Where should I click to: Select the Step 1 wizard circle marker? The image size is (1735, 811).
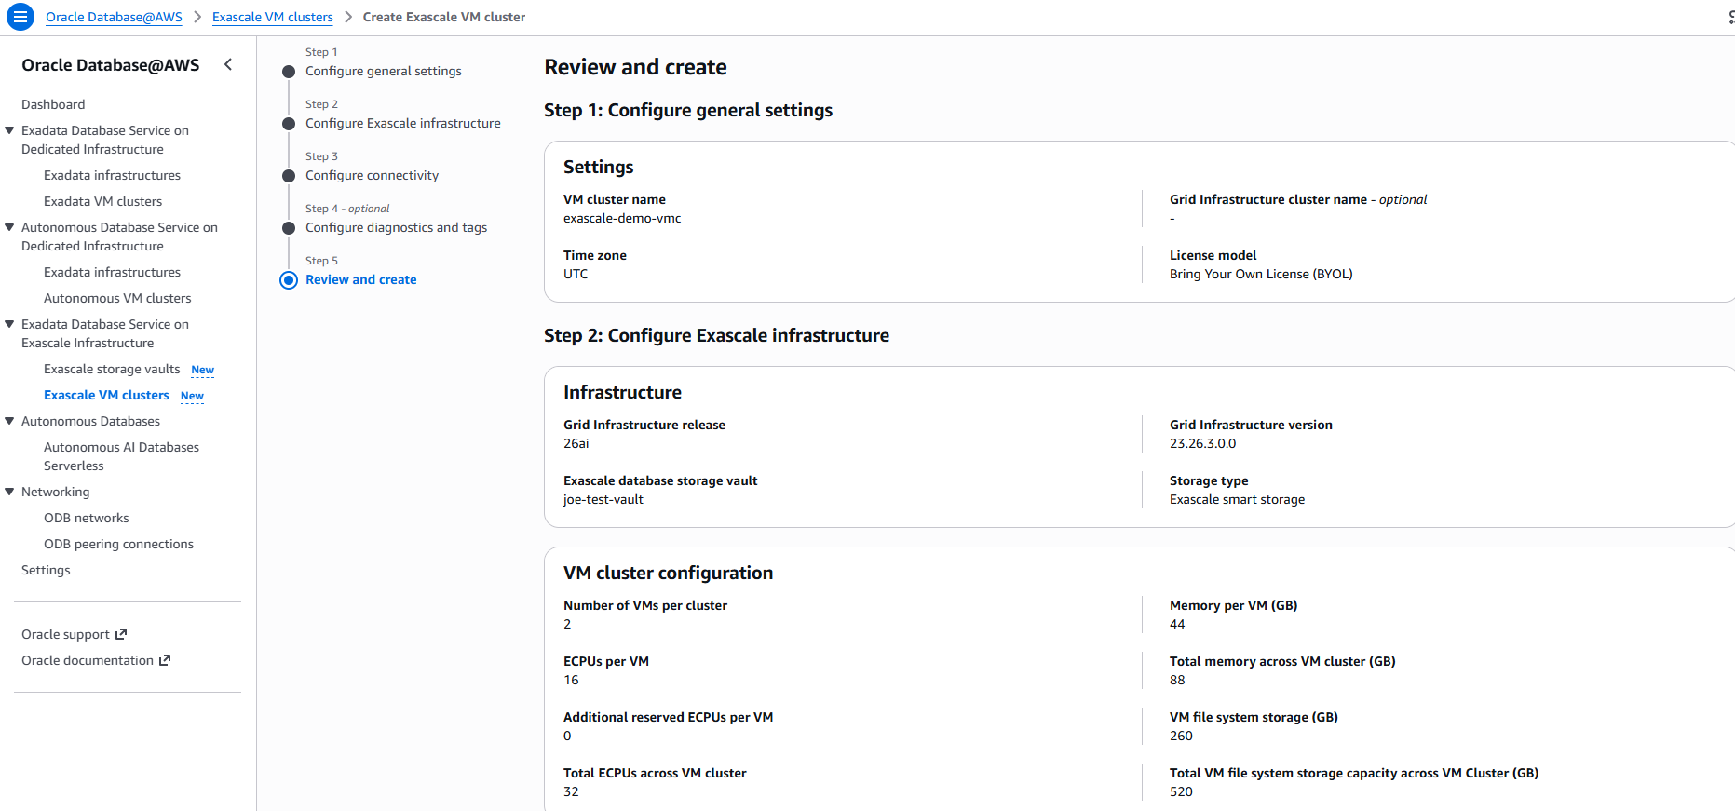289,72
